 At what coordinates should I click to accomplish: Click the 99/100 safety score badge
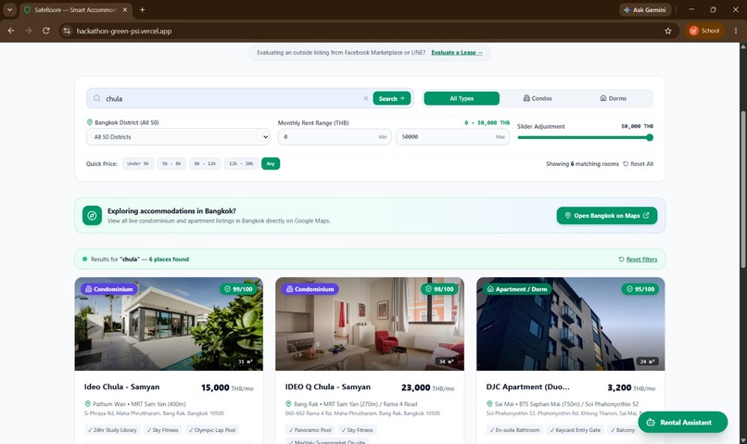pos(238,288)
